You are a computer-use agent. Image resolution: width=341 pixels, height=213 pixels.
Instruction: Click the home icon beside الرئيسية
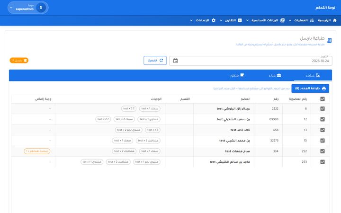pyautogui.click(x=335, y=20)
